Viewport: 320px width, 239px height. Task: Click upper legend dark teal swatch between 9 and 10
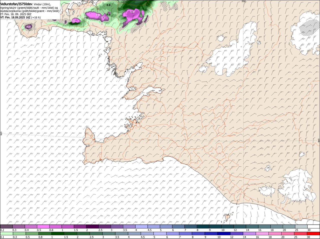pos(215,227)
